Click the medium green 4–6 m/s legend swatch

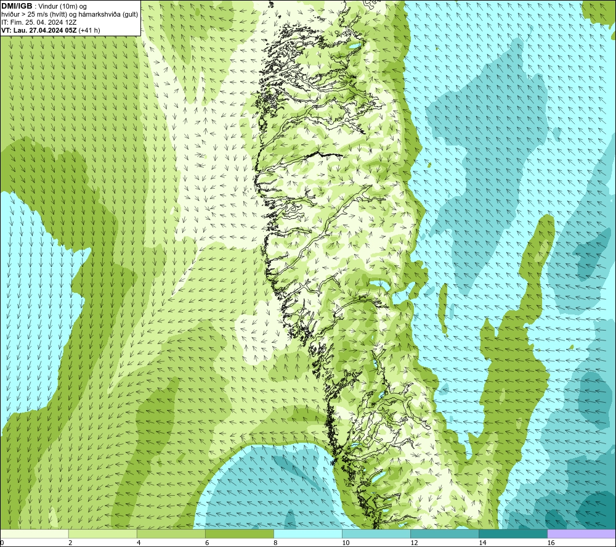click(171, 533)
